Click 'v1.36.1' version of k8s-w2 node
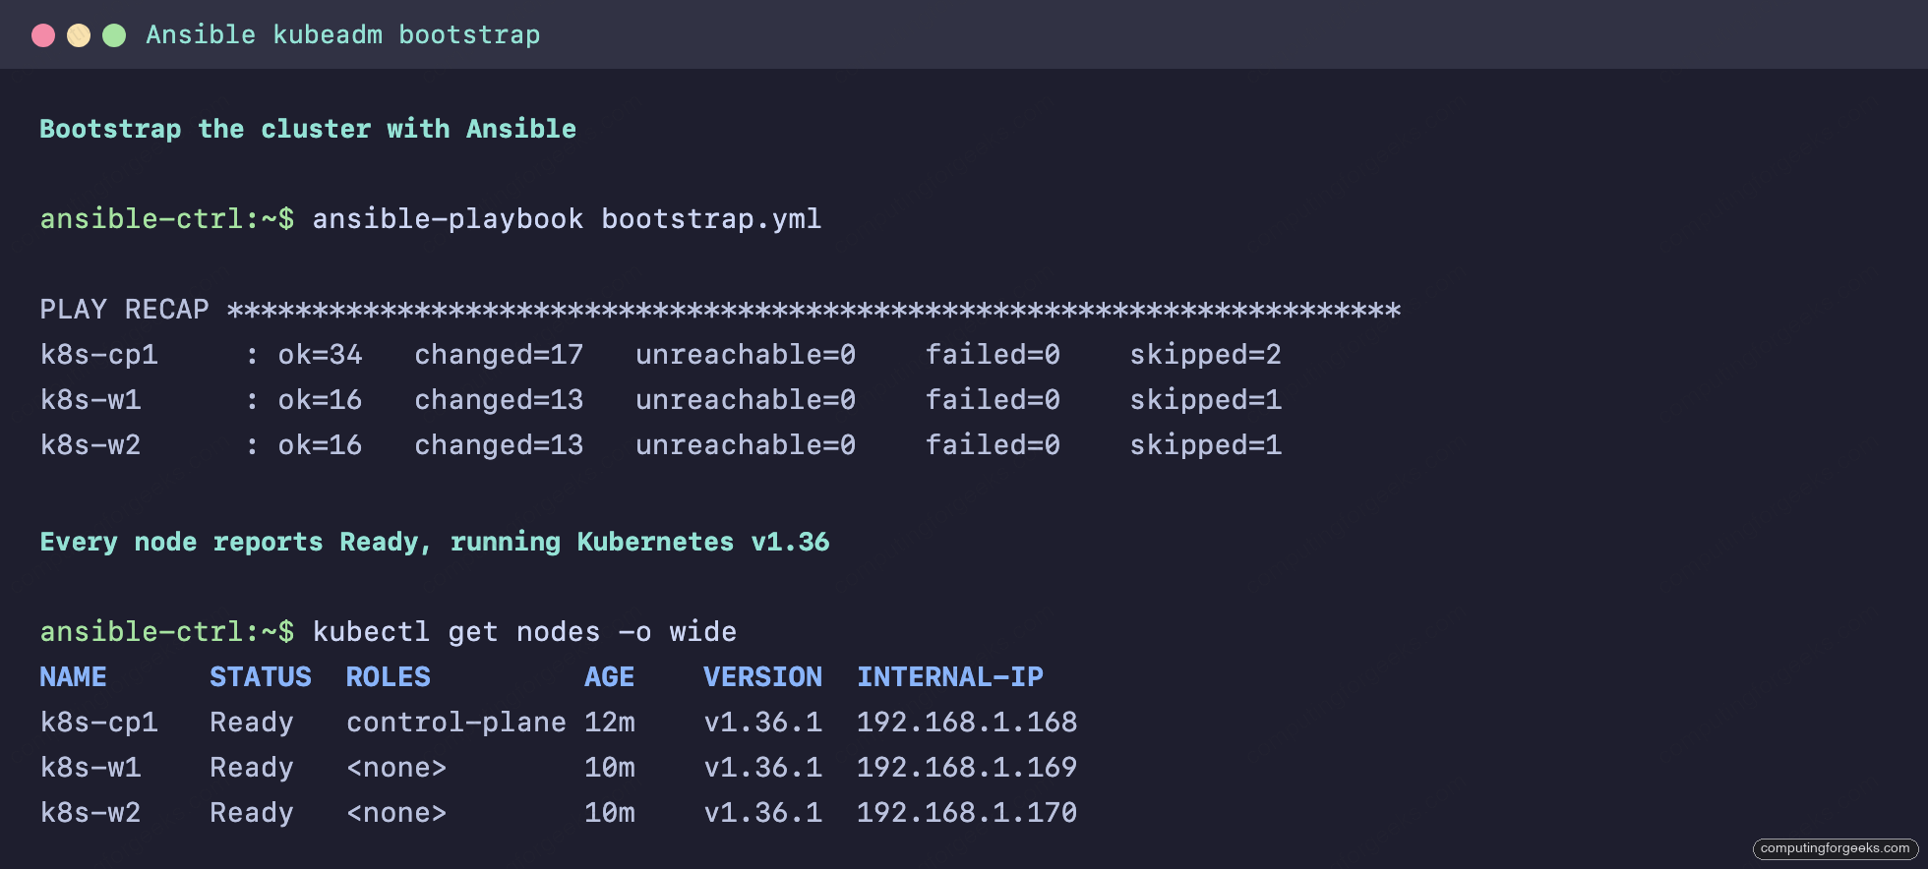The width and height of the screenshot is (1928, 869). click(762, 812)
